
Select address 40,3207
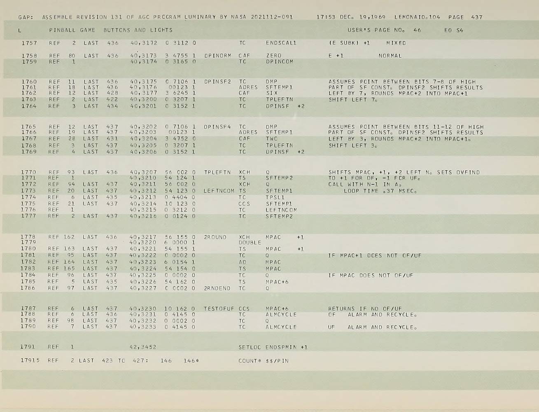point(143,173)
